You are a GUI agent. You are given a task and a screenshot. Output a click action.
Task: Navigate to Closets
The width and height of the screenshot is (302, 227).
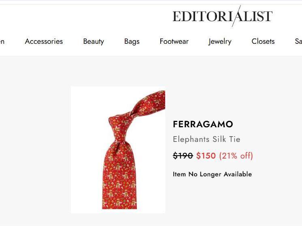[x=263, y=41]
